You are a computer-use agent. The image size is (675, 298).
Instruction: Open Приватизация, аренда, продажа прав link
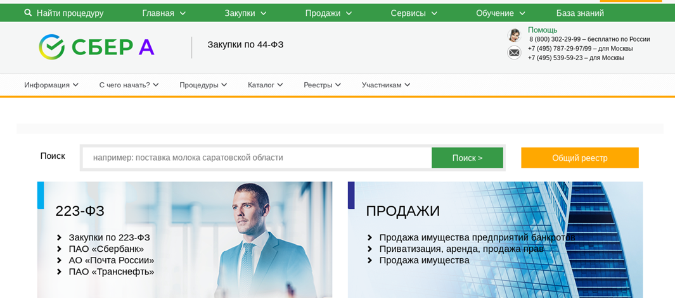point(461,249)
